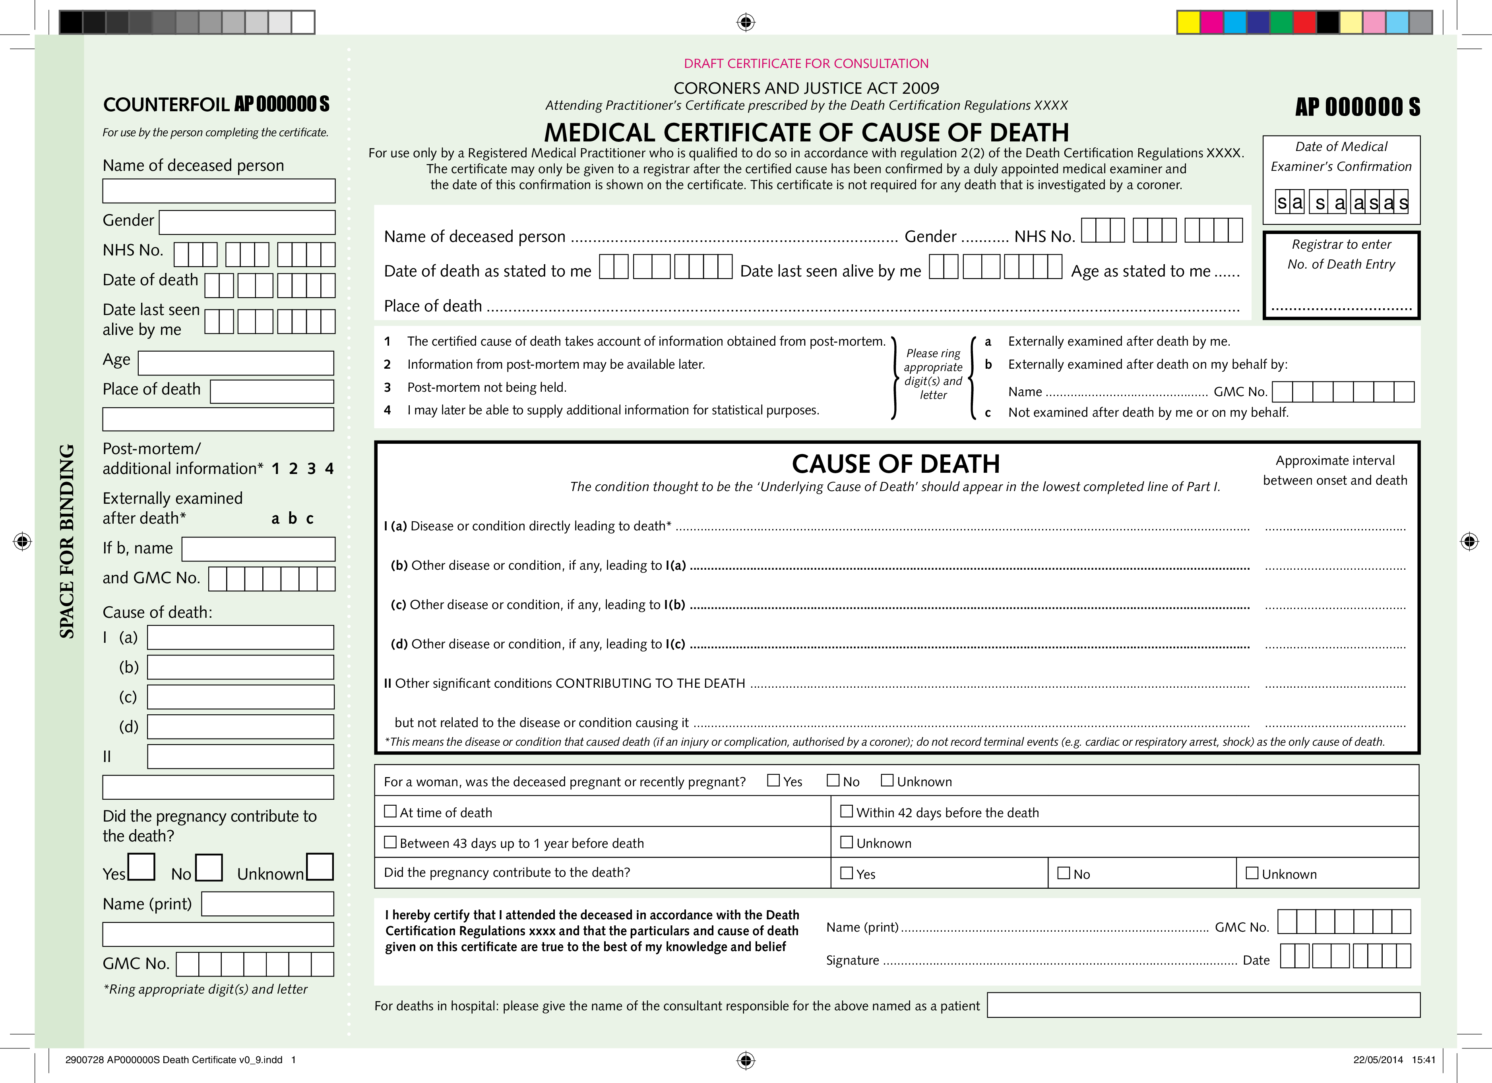
Task: Click 'MEDICAL CERTIFICATE OF CAUSE OF DEATH' heading
Action: pos(806,133)
